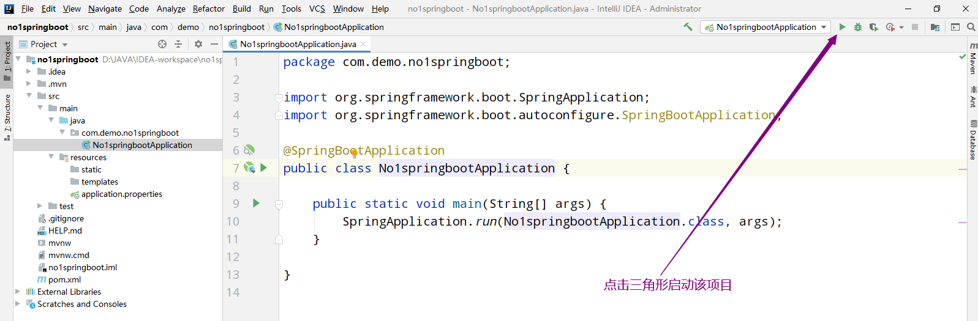The width and height of the screenshot is (978, 321).
Task: Click the Stop square button
Action: (x=915, y=27)
